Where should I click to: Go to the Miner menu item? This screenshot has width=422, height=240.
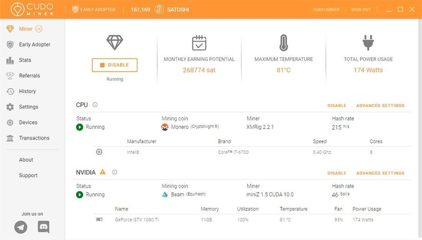(25, 29)
